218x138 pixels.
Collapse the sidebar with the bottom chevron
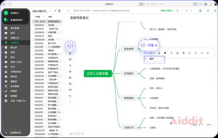(x=6, y=133)
